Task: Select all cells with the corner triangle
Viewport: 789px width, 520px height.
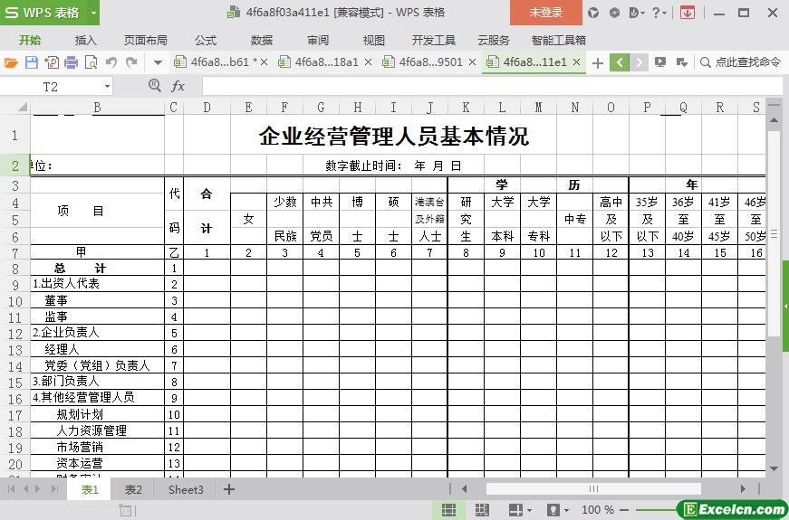Action: [x=23, y=107]
